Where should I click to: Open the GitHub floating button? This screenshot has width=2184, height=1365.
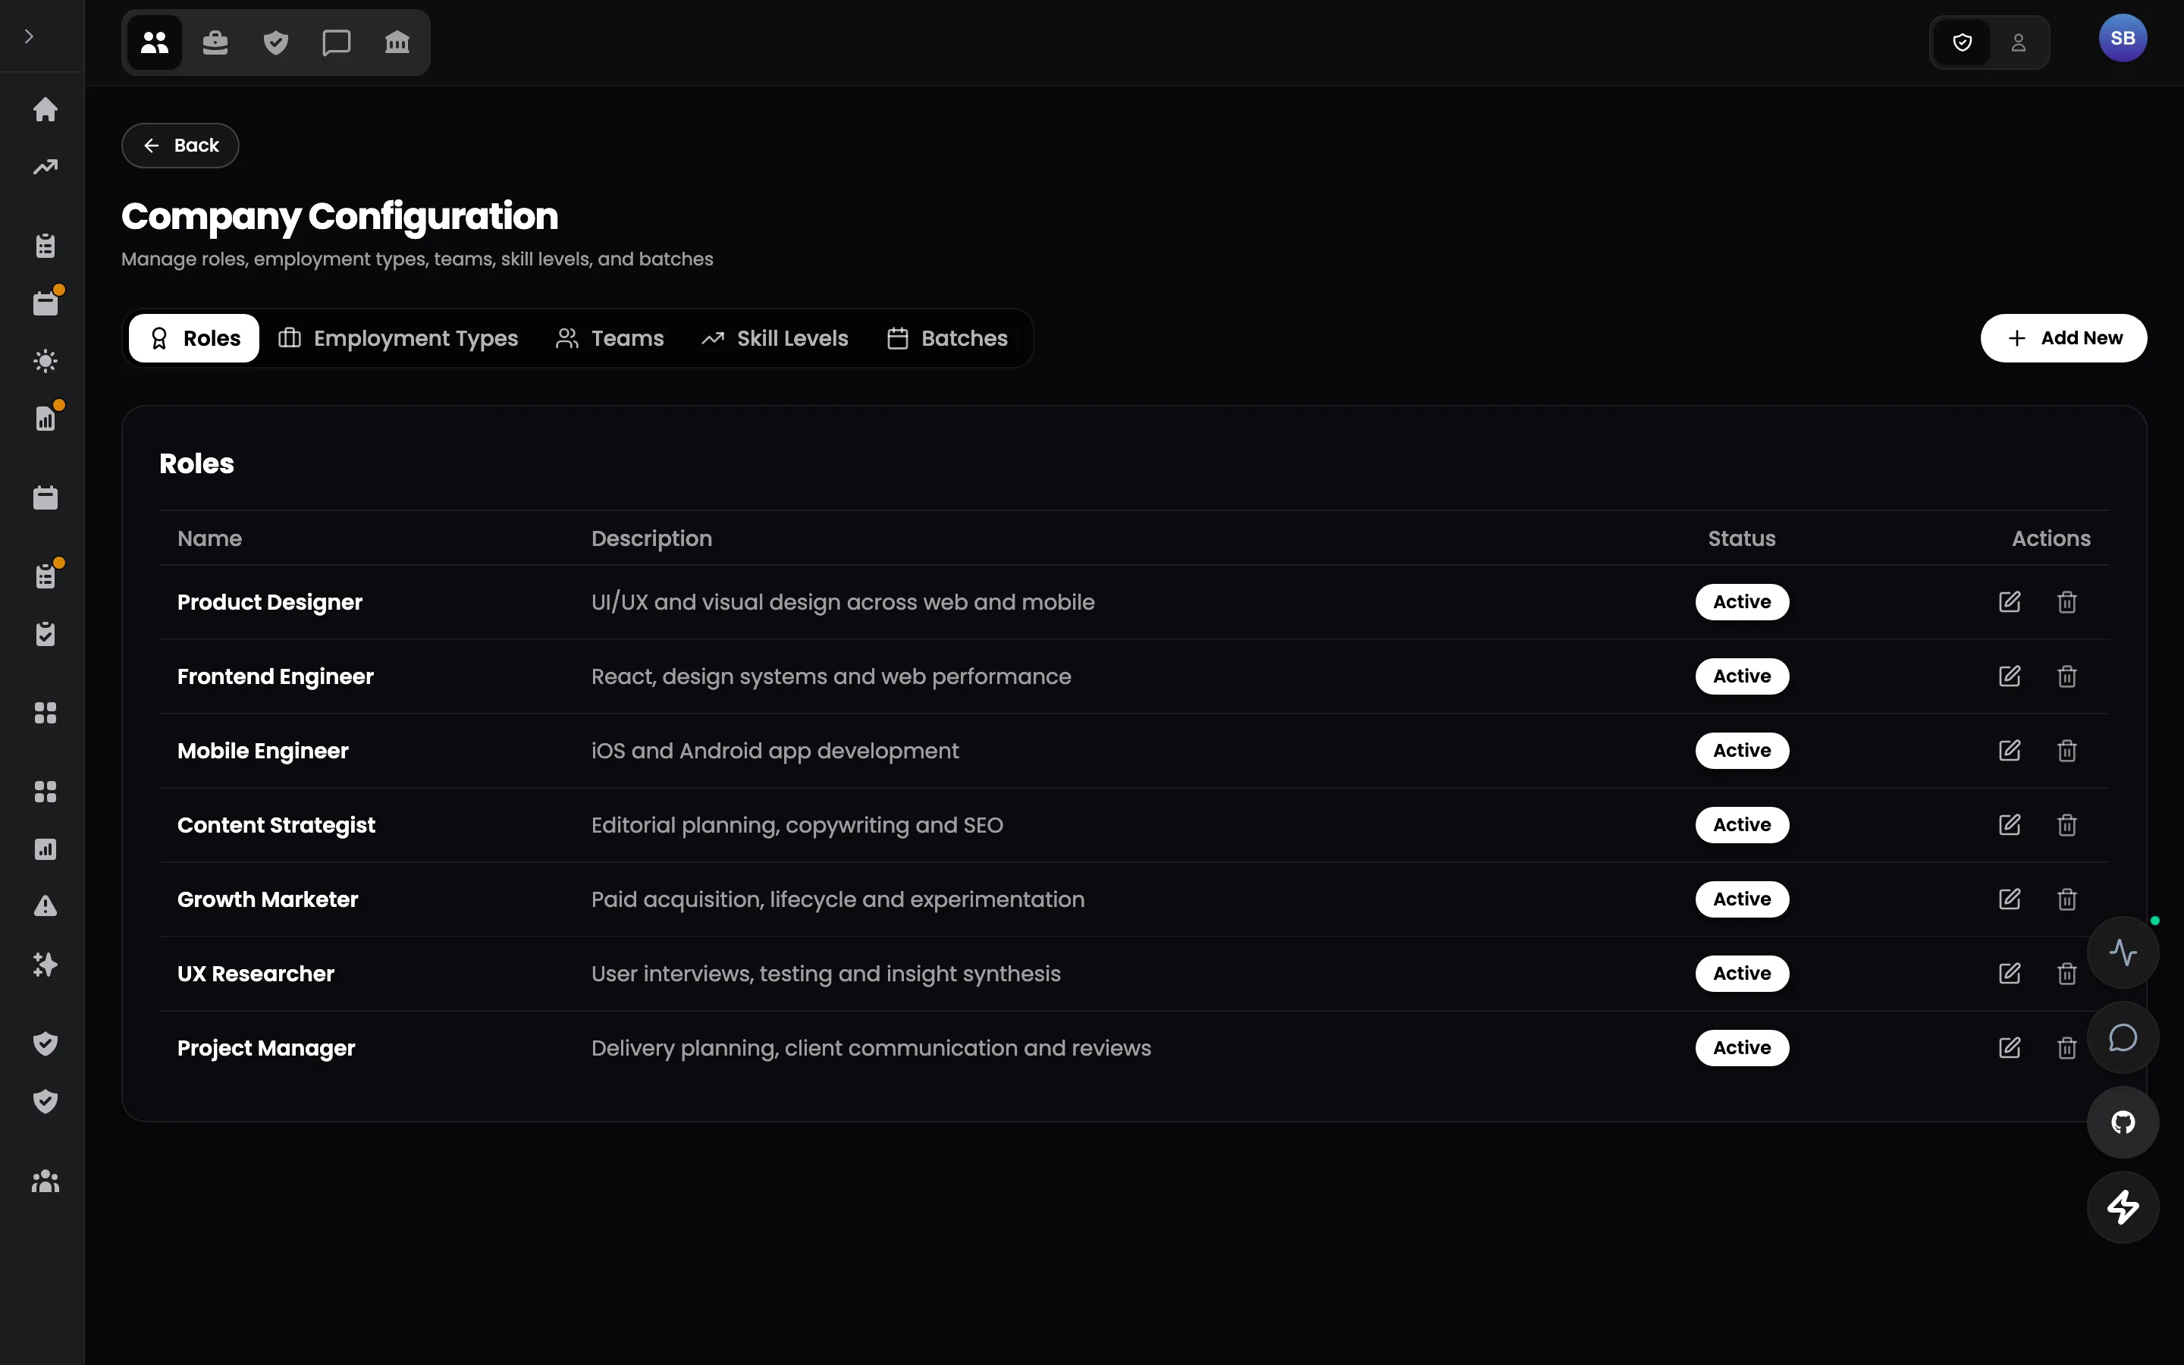coord(2123,1122)
